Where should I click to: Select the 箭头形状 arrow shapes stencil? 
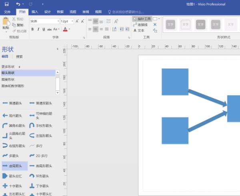click(28, 73)
